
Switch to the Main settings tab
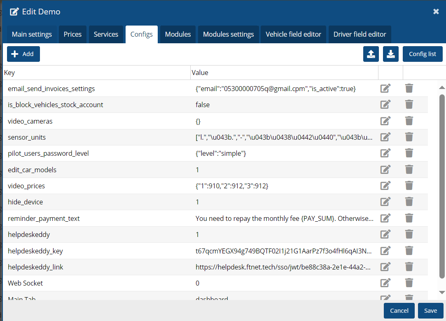click(32, 34)
